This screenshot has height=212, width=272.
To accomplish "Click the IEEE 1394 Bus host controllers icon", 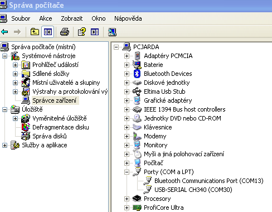I will (137, 109).
